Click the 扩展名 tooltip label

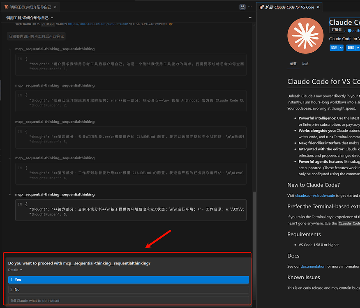[337, 30]
